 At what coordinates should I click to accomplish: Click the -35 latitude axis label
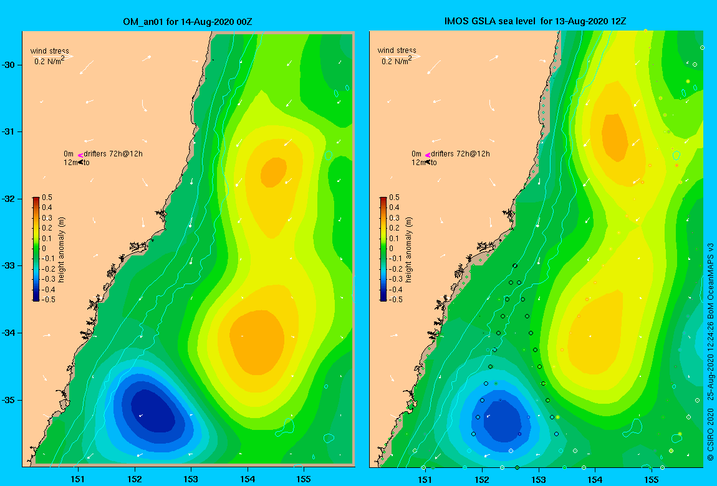(x=9, y=400)
